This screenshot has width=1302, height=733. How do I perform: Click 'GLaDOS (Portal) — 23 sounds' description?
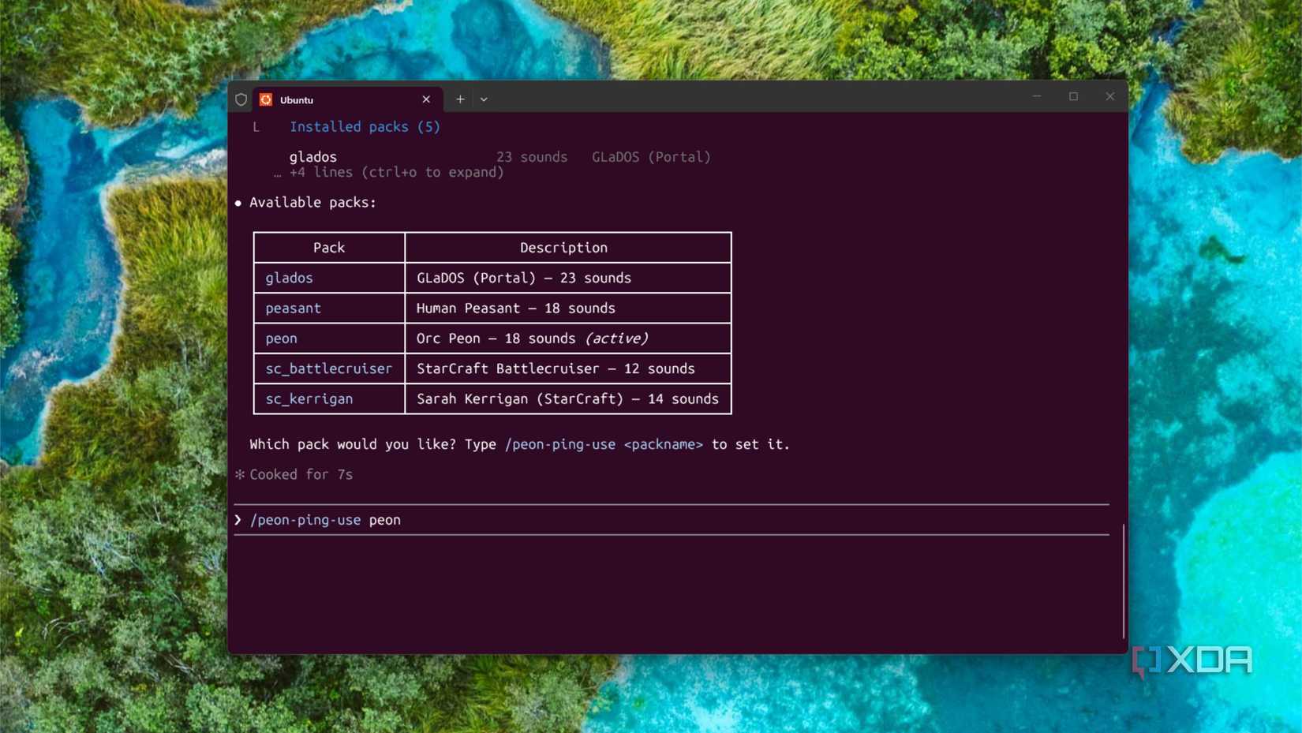coord(524,278)
